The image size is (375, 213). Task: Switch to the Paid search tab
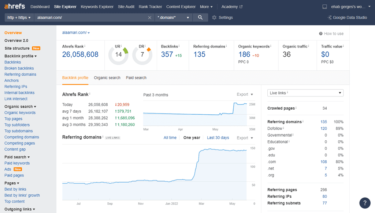point(136,78)
